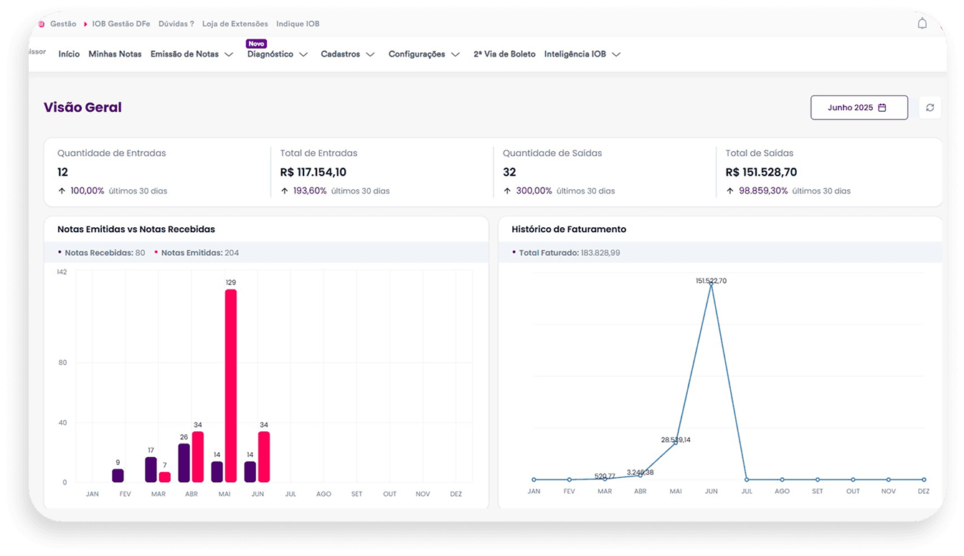Click the JUN purple bar labeled 14
Viewport: 964px width, 556px height.
pyautogui.click(x=250, y=471)
